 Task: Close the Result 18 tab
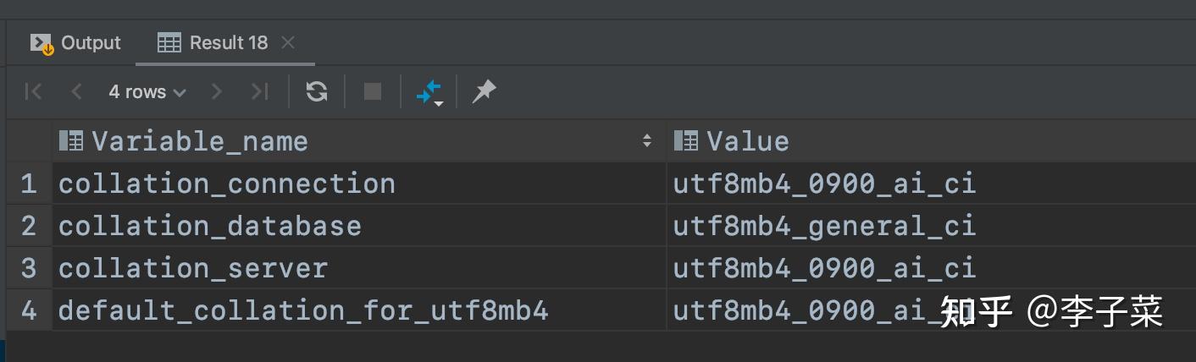pyautogui.click(x=288, y=42)
